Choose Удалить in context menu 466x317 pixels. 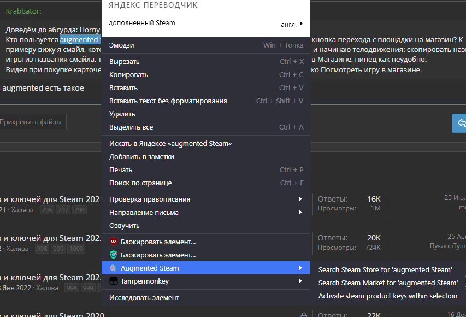206,114
